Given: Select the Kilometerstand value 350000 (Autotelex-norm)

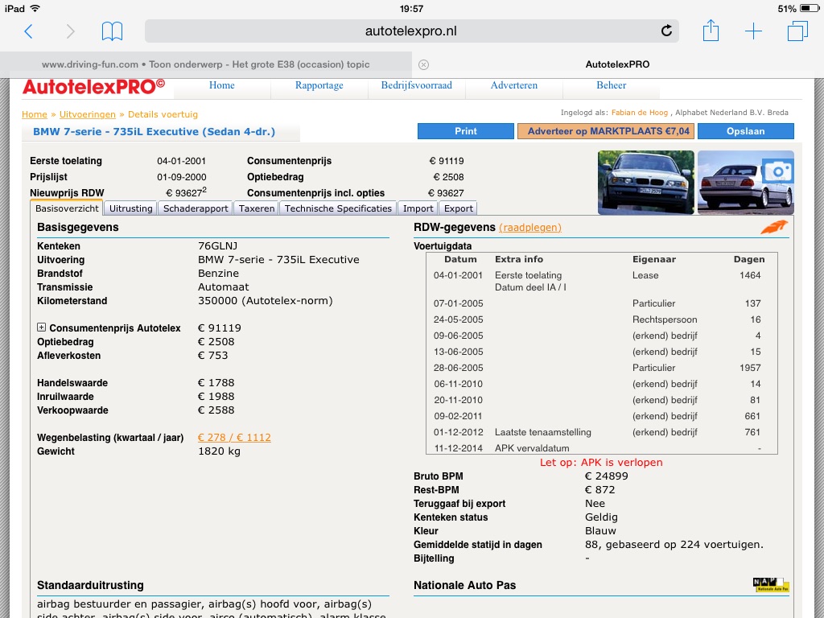Looking at the screenshot, I should point(266,301).
